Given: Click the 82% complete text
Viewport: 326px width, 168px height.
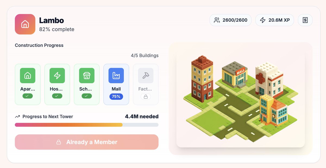Looking at the screenshot, I should pyautogui.click(x=57, y=29).
